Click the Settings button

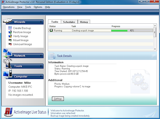(x=58, y=99)
